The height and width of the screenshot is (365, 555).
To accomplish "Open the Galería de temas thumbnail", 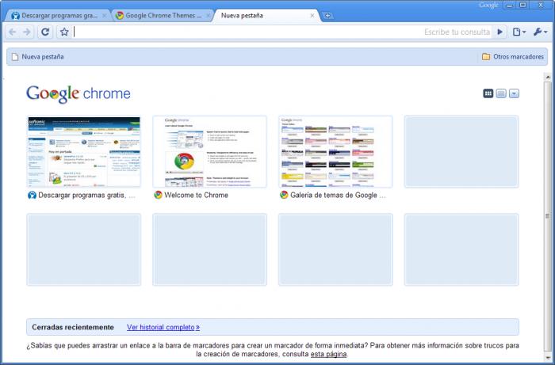I will click(x=335, y=151).
